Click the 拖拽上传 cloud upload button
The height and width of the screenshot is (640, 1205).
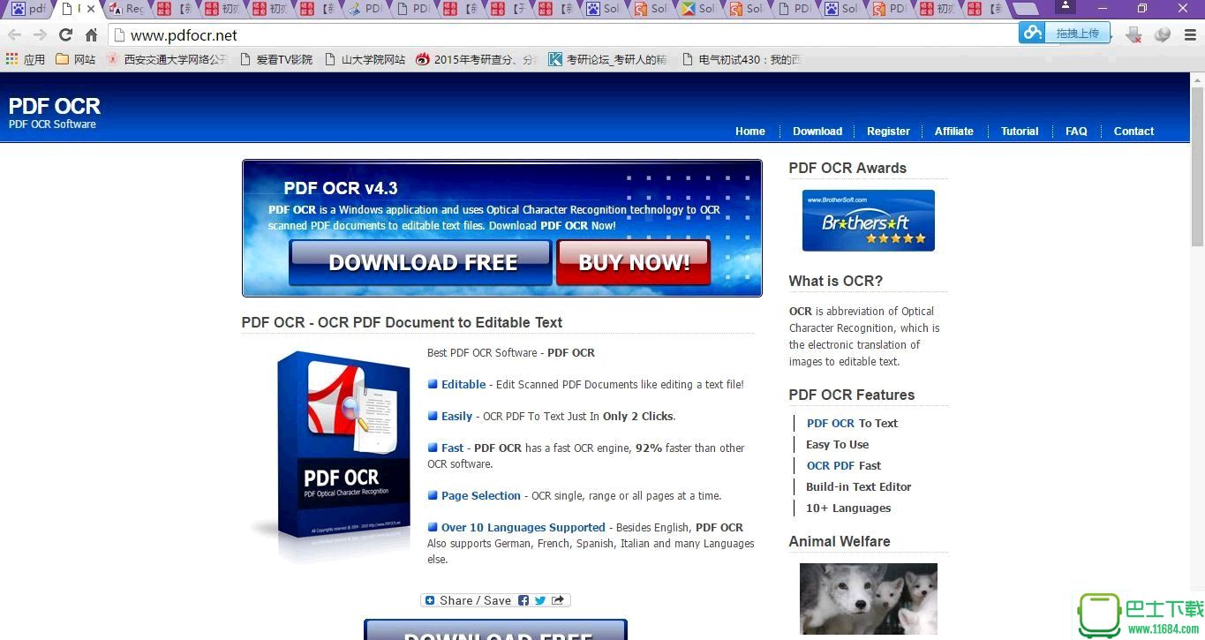[1063, 33]
